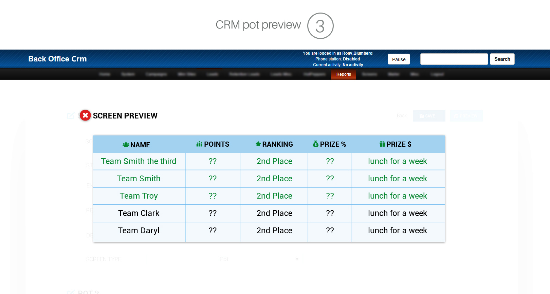Click the PRIZE % column header

(x=329, y=144)
